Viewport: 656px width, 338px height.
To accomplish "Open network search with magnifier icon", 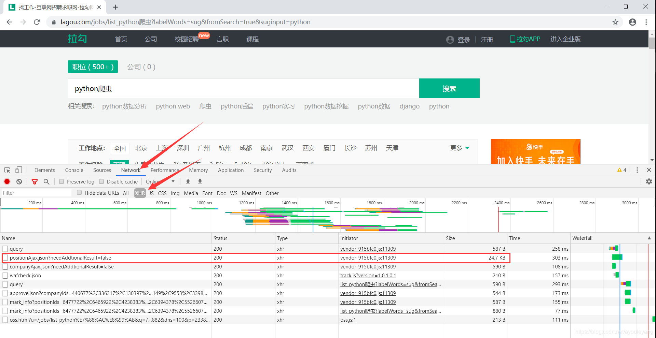I will pos(46,182).
